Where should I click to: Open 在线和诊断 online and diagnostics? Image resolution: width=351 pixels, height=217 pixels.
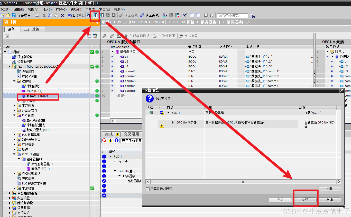pos(27,76)
